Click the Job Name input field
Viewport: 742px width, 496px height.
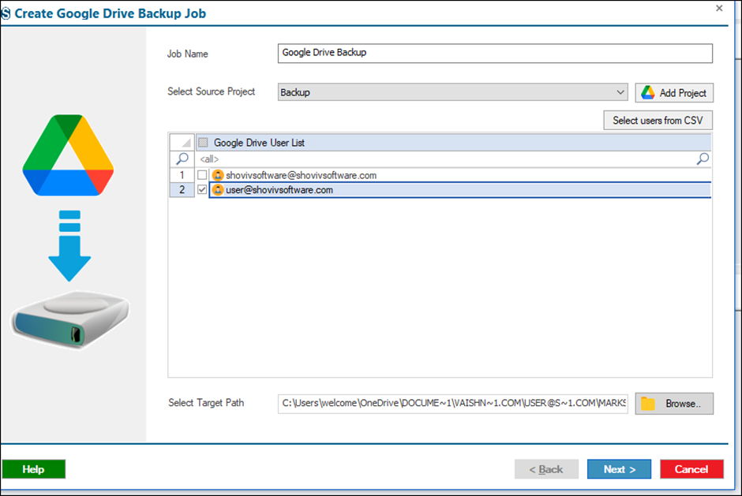coord(495,53)
